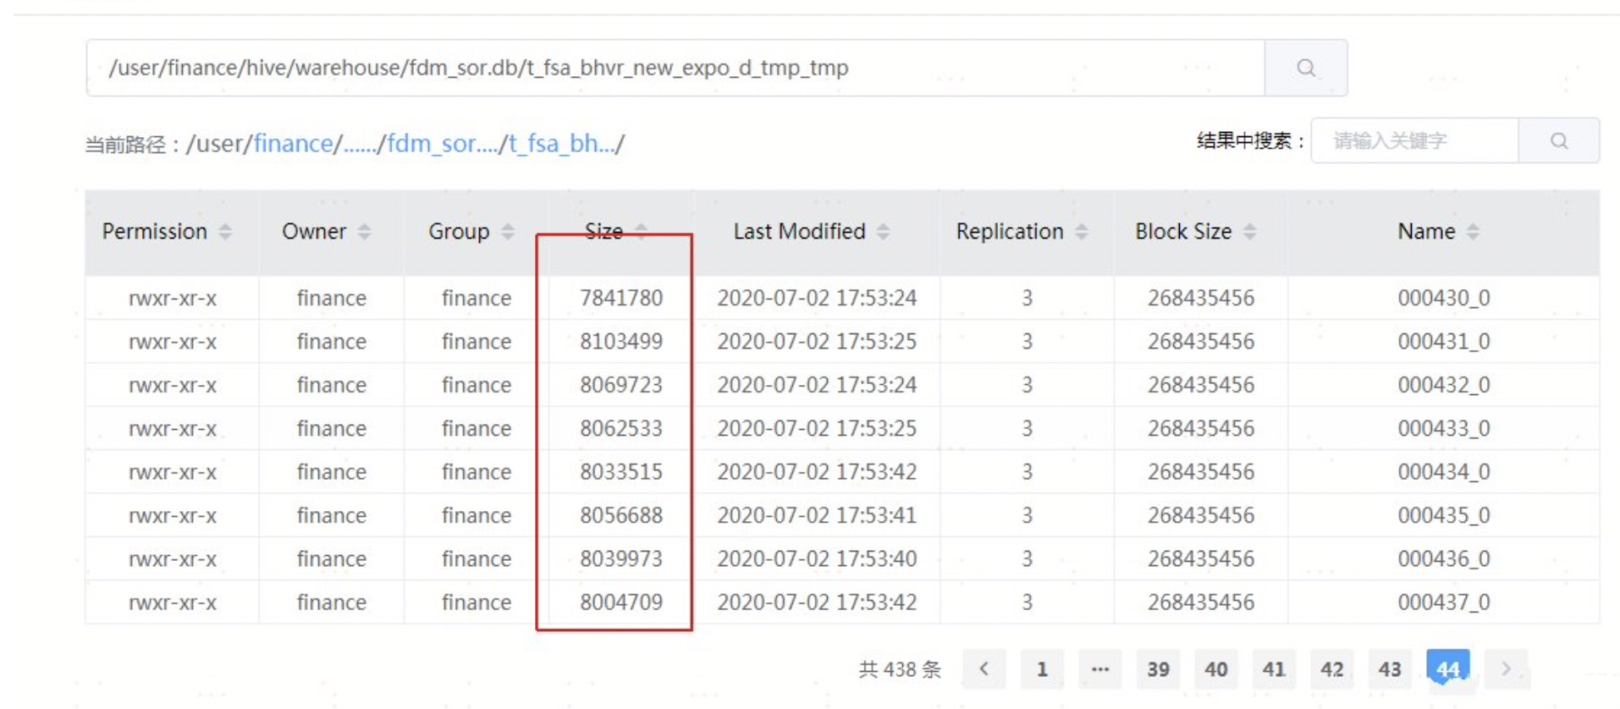1620x709 pixels.
Task: Select file name 000437_0
Action: click(1444, 602)
